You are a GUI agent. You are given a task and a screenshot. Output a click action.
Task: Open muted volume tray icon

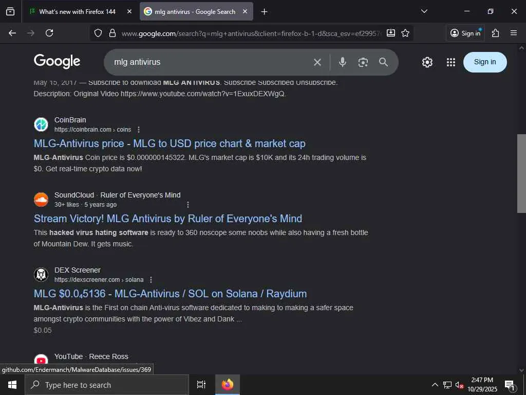tap(459, 385)
